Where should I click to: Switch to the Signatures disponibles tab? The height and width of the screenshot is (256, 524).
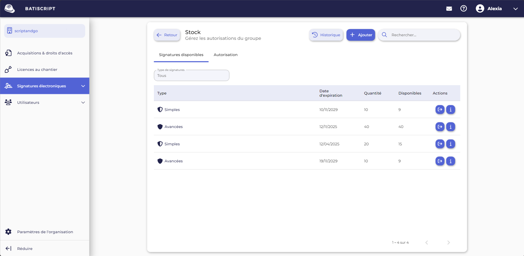181,55
